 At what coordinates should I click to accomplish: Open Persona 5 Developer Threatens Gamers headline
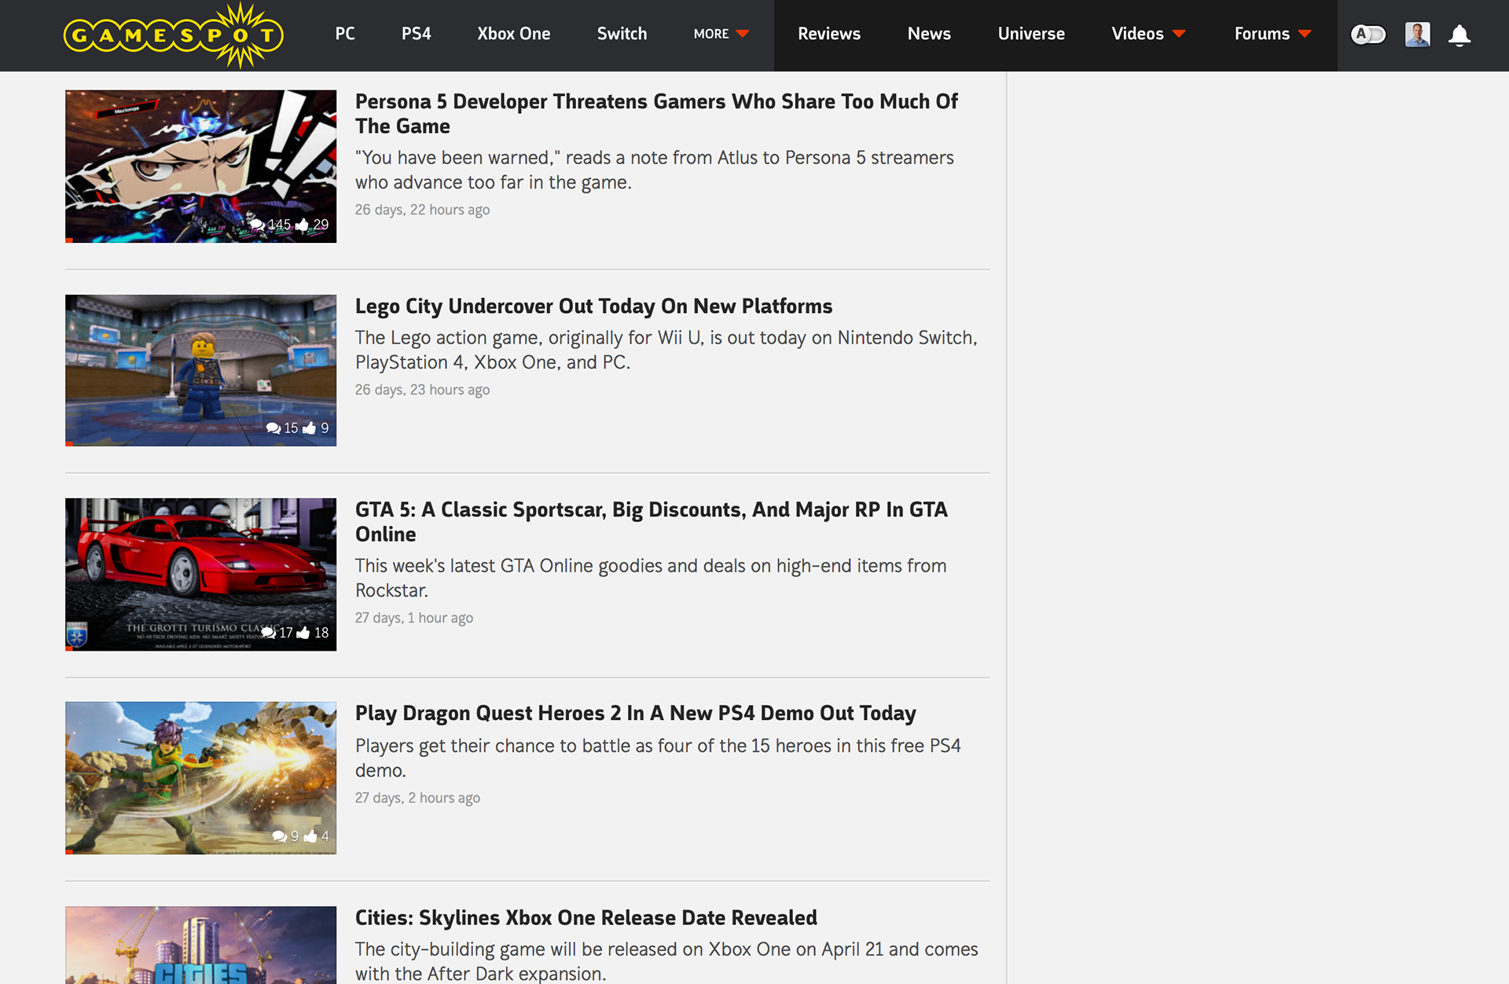pyautogui.click(x=656, y=114)
